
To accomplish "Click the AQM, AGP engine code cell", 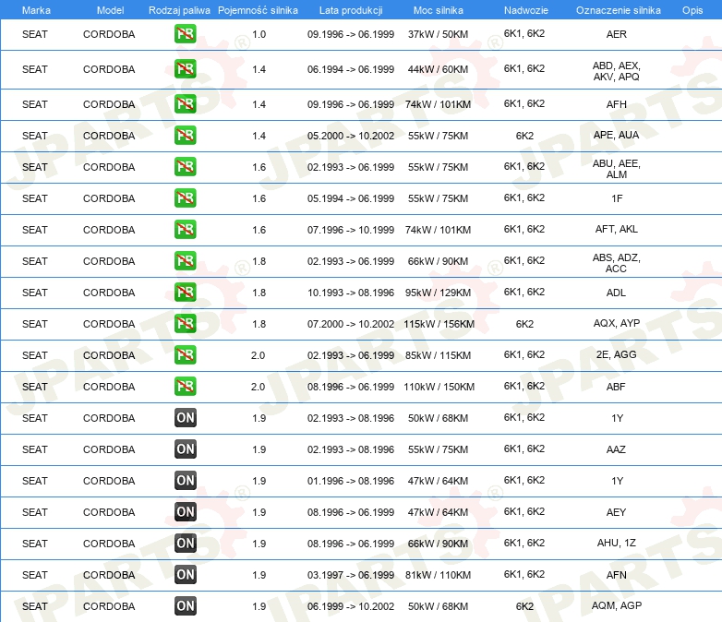I will point(617,605).
